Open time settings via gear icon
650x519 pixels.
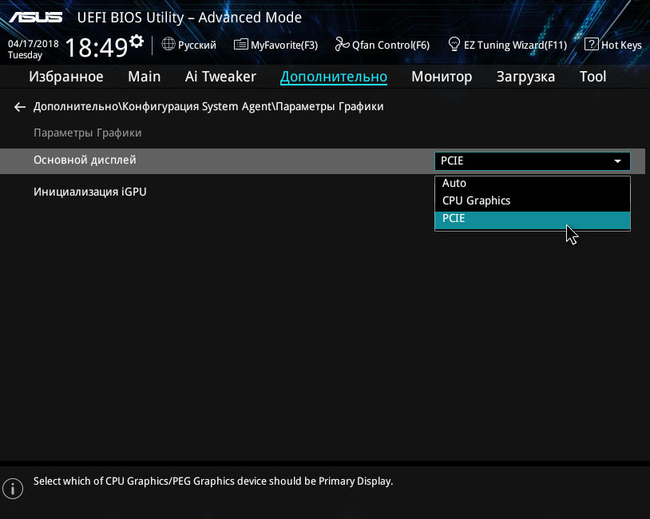(x=137, y=41)
